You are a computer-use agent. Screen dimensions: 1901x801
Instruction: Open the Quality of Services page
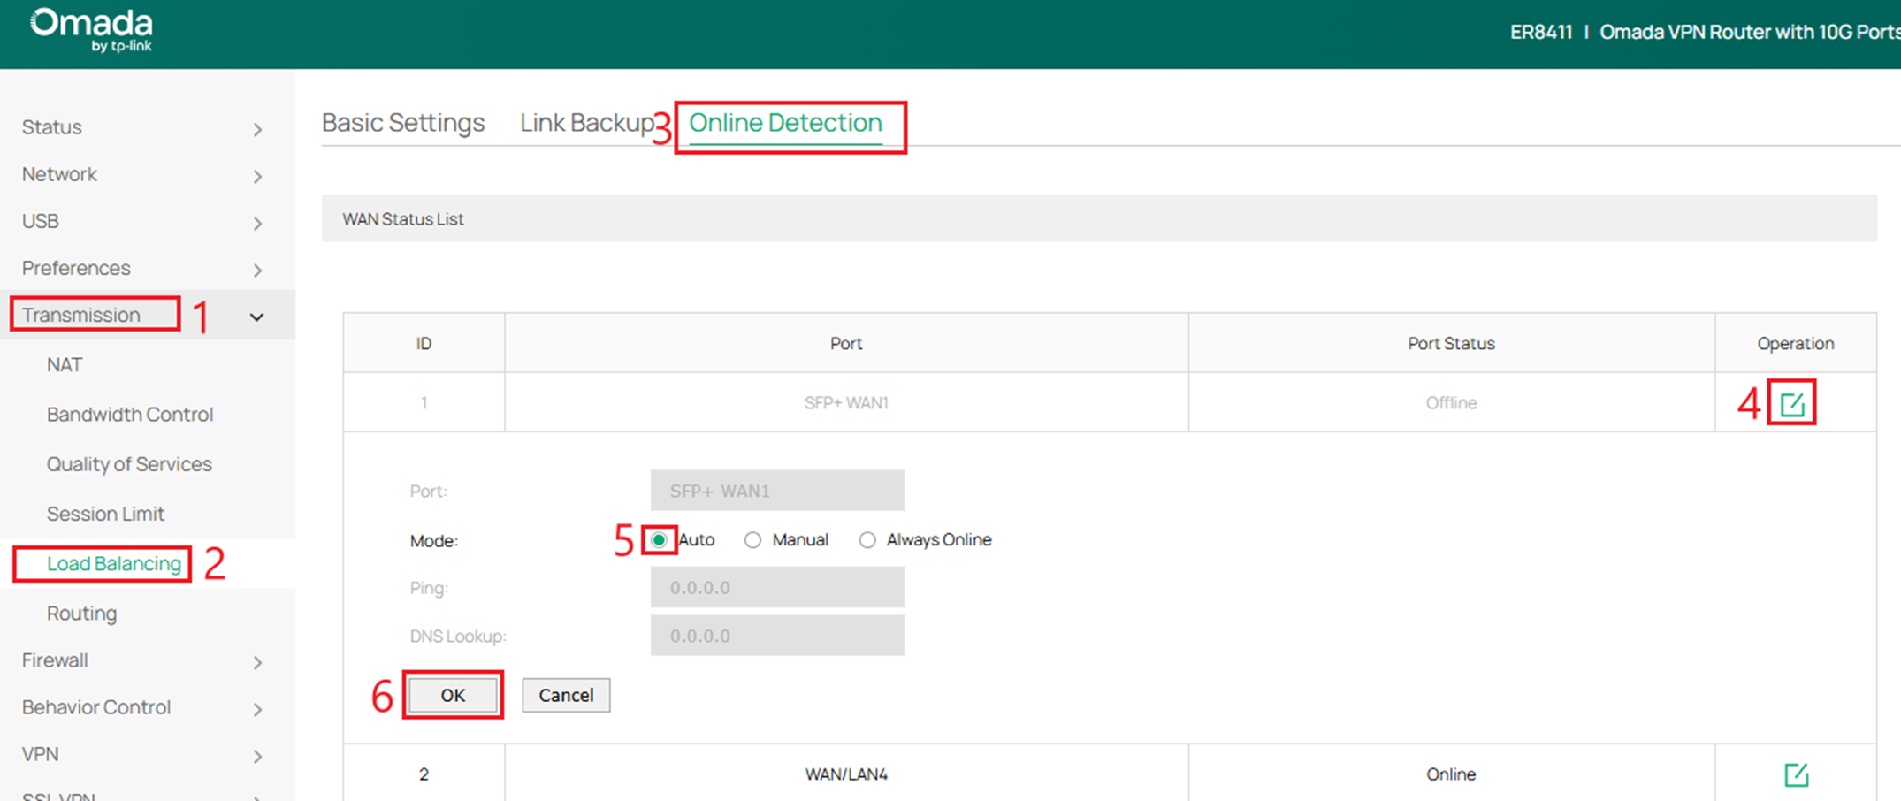click(129, 463)
